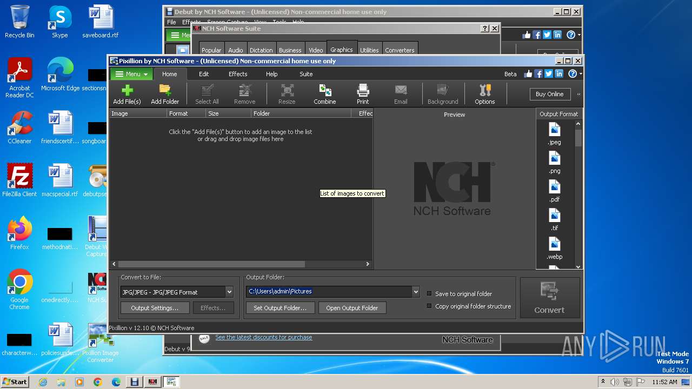Open the help icon dropdown arrow in Pixillion
The height and width of the screenshot is (389, 692).
click(580, 74)
